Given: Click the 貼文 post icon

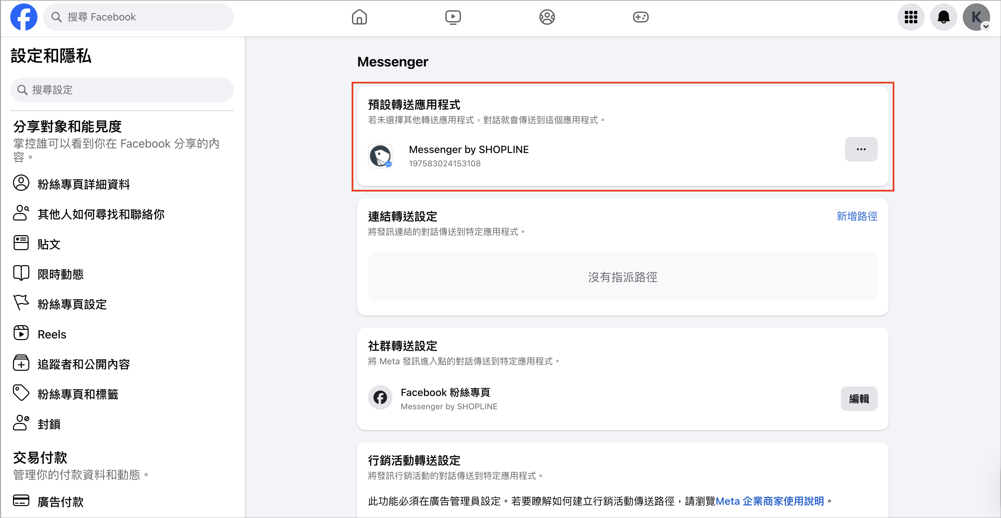Looking at the screenshot, I should (x=21, y=243).
